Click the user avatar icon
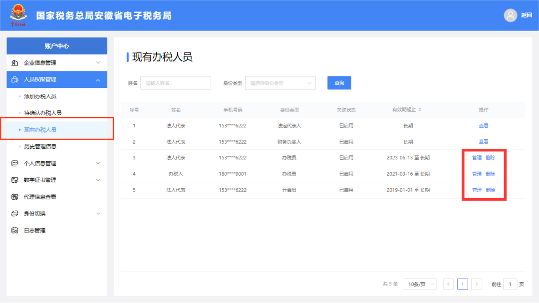539x303 pixels. (x=510, y=15)
